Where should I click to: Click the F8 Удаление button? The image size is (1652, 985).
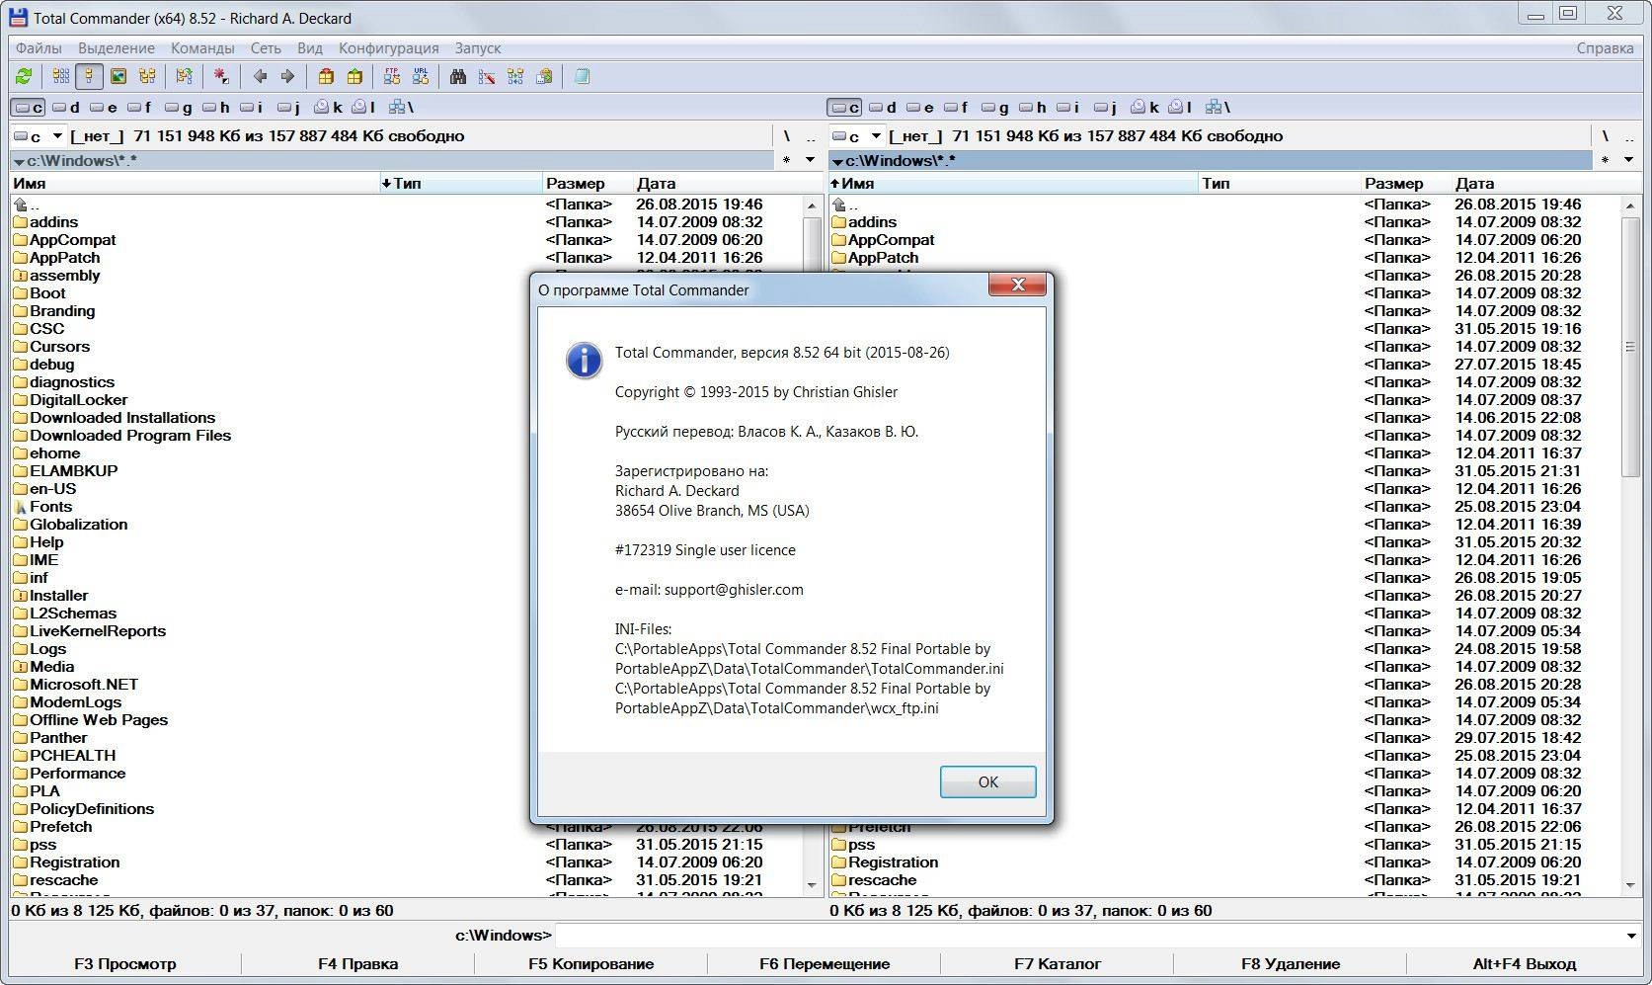click(1291, 963)
